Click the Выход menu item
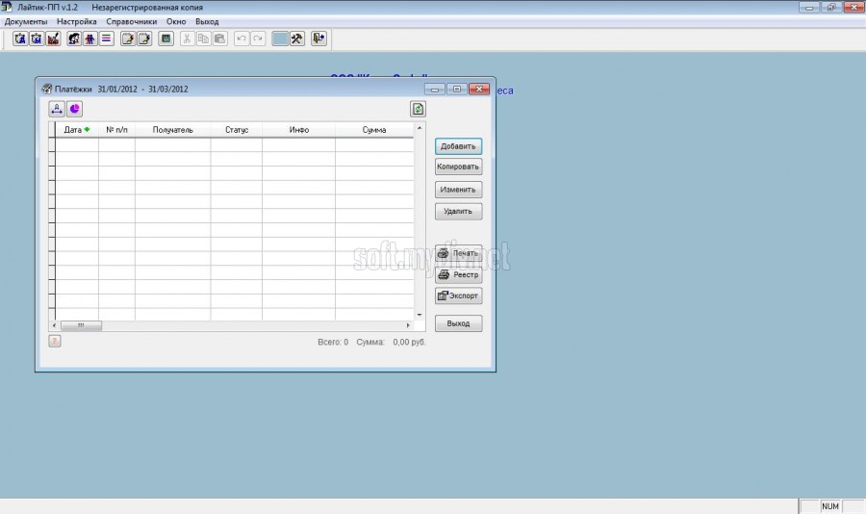Viewport: 866px width, 514px height. 207,21
